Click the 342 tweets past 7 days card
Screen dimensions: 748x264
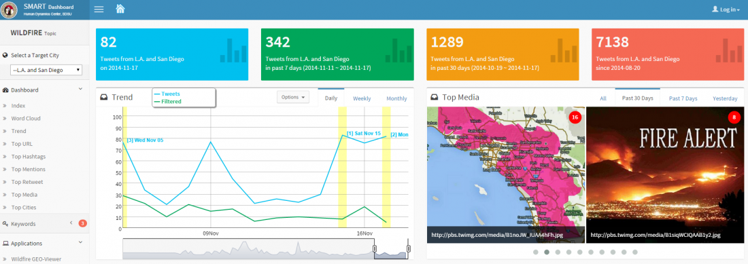[337, 54]
